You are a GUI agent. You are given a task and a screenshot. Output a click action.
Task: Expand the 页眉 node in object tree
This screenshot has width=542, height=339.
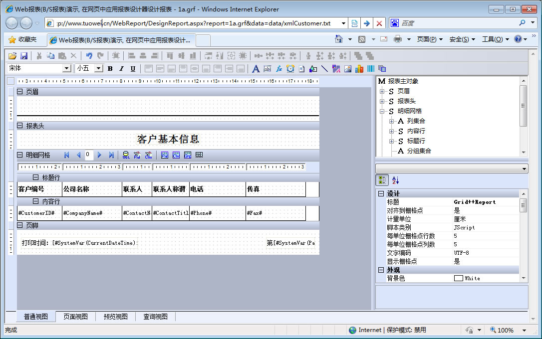tap(382, 91)
